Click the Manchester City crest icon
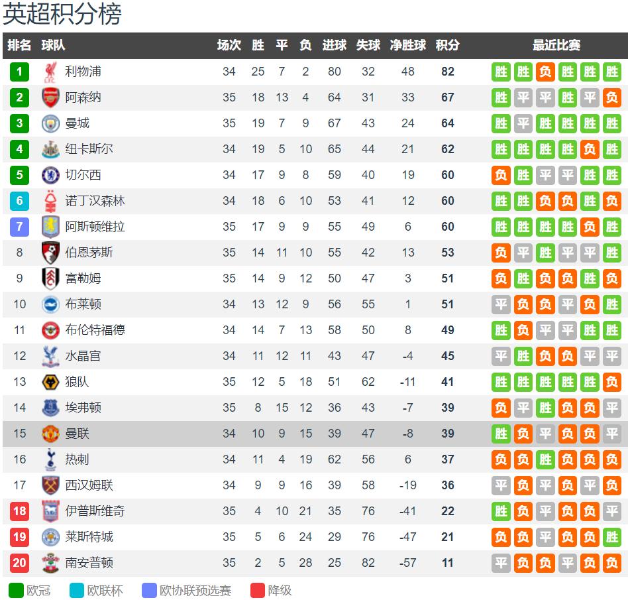Screen dimensions: 628x600 click(50, 123)
